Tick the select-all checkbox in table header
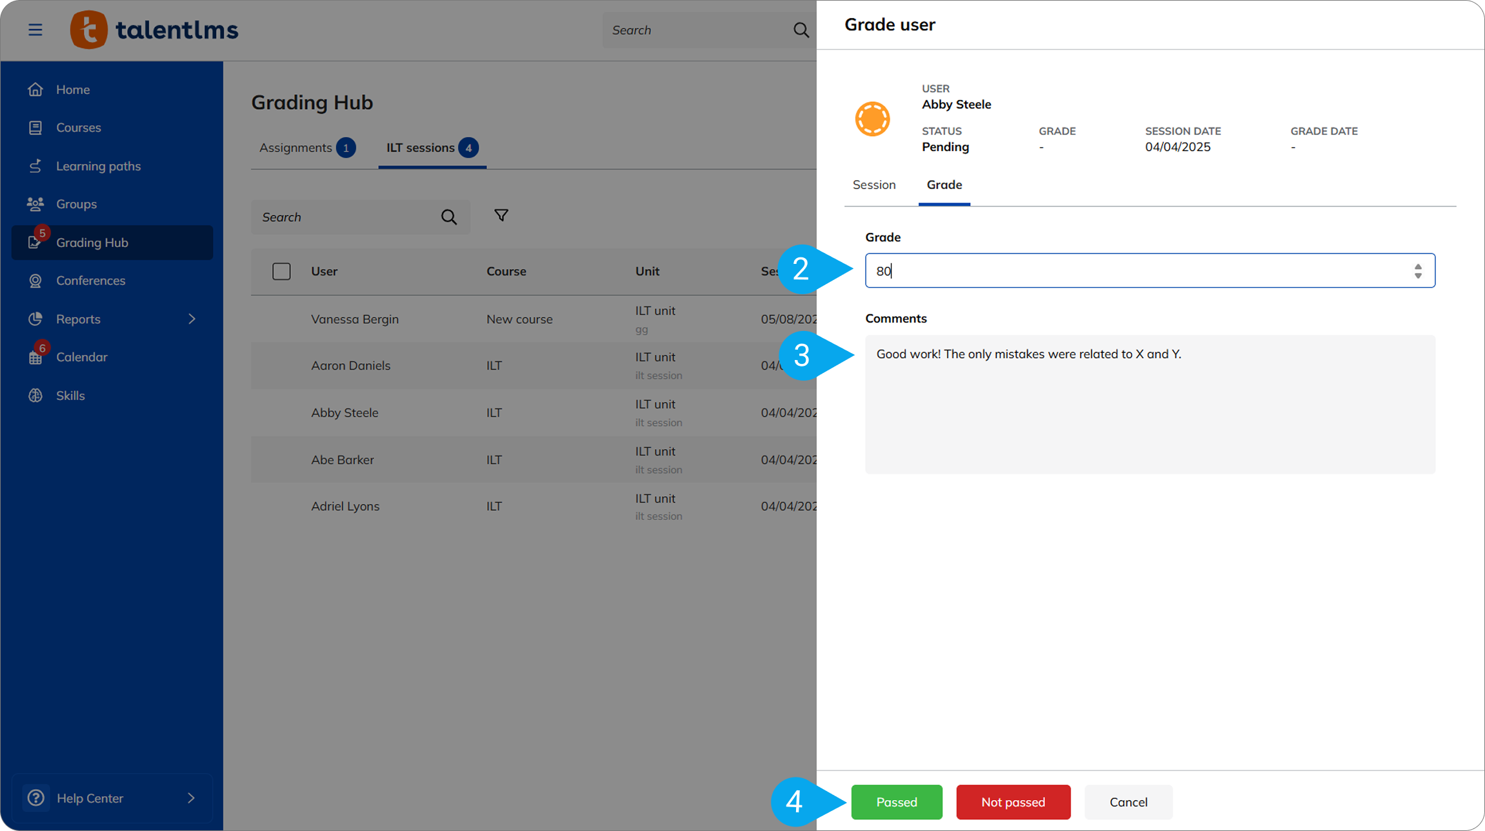Viewport: 1485px width, 831px height. [281, 271]
